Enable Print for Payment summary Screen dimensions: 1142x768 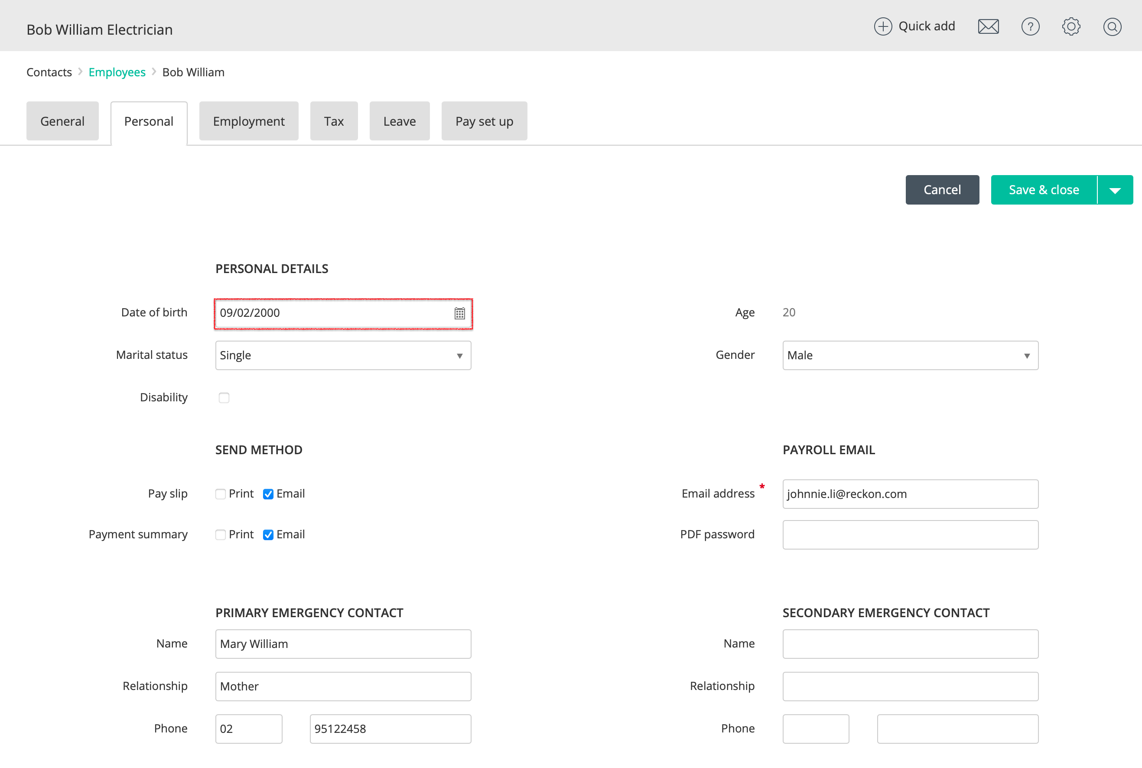220,534
